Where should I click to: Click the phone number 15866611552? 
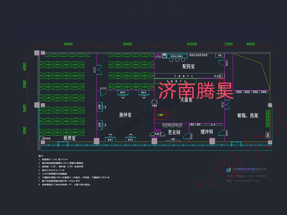(245, 176)
